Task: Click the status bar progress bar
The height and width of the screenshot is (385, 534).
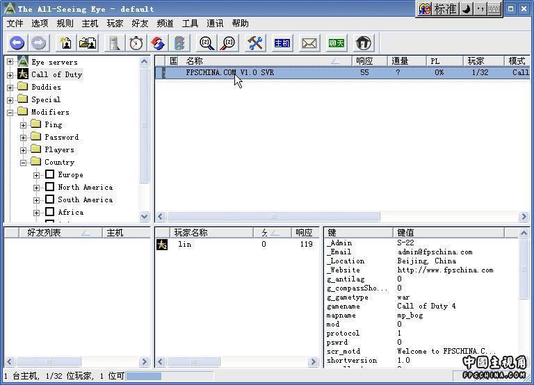Action: tap(170, 376)
